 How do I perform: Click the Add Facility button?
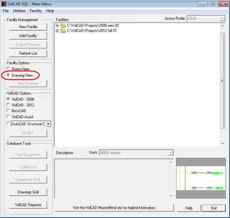tap(28, 36)
